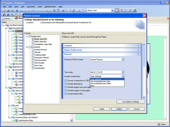
Task: Click the green Refresh arrows icon
Action: point(135,11)
